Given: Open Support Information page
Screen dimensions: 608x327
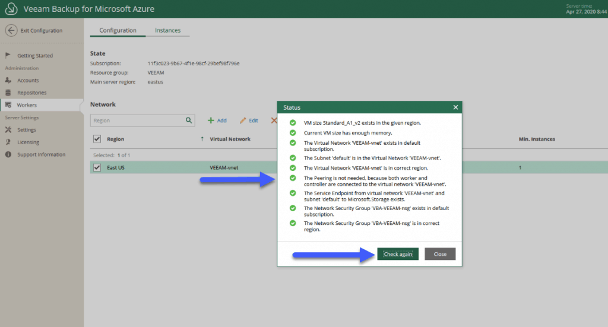Looking at the screenshot, I should 41,154.
